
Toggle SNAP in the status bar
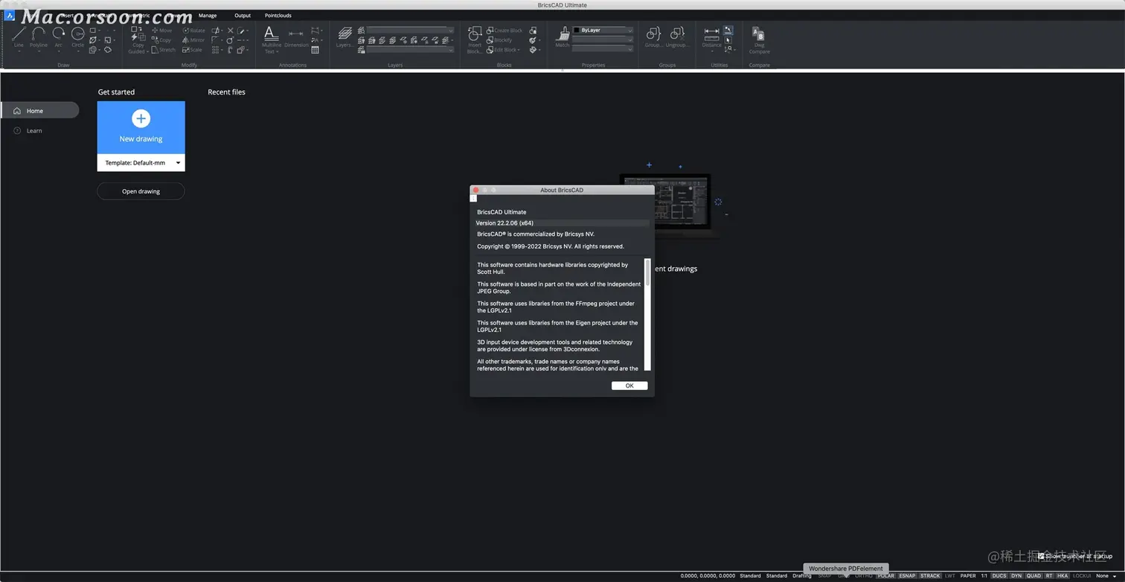(824, 576)
